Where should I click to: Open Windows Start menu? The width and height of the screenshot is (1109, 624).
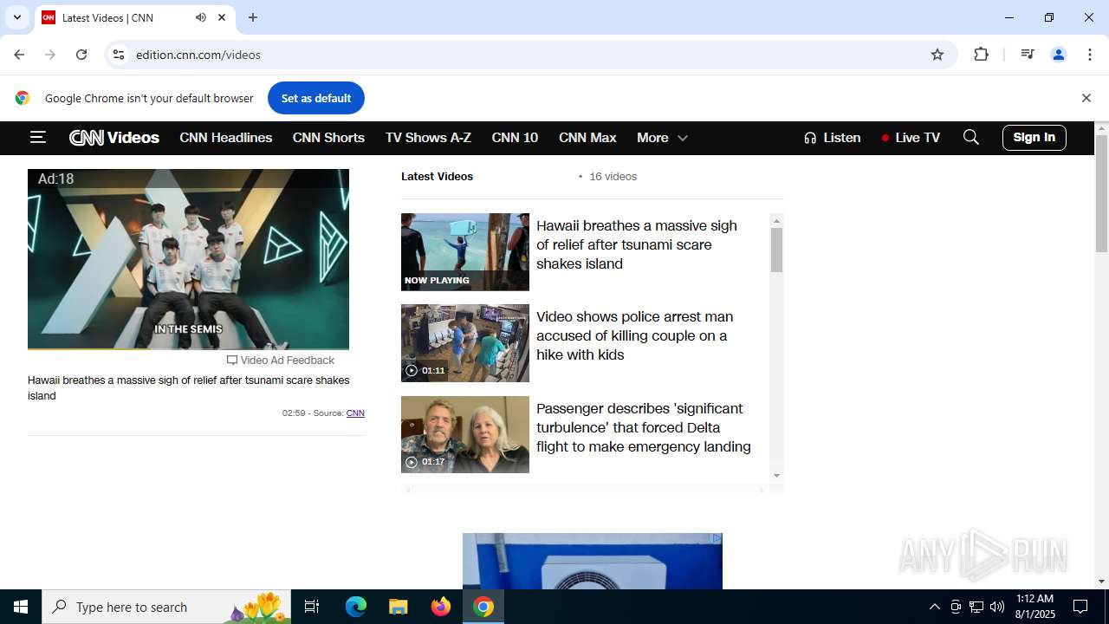[x=21, y=607]
